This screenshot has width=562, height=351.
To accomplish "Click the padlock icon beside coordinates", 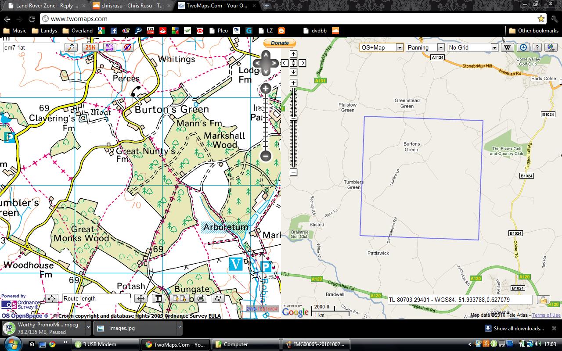I will click(543, 300).
